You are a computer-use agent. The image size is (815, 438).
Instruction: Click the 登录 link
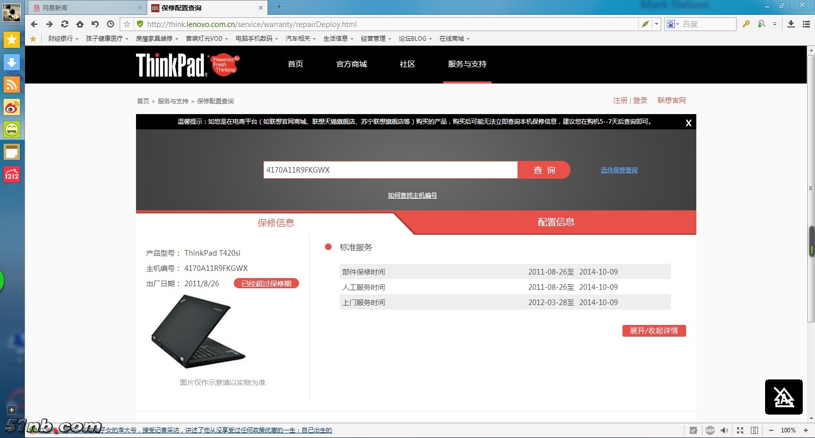click(640, 100)
